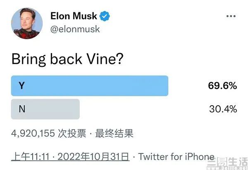The height and width of the screenshot is (170, 248).
Task: Click the 69.6% poll result
Action: [x=222, y=86]
